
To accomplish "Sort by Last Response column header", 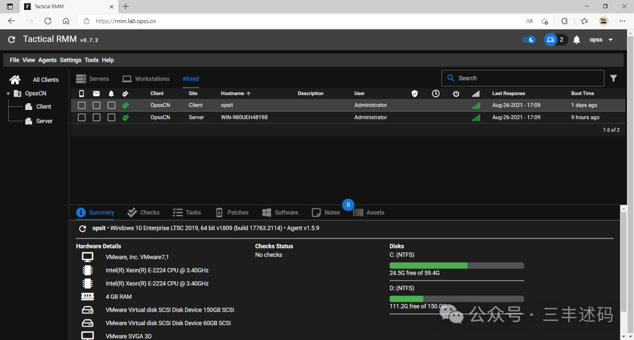I will click(x=508, y=93).
